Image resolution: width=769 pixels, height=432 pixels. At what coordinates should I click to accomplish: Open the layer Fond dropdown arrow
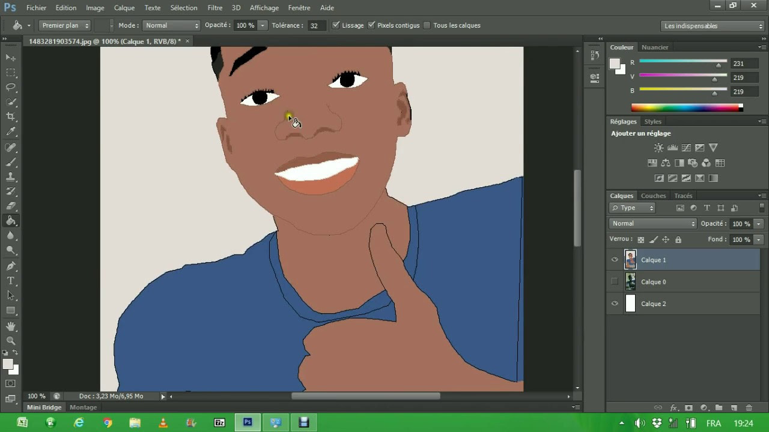pos(759,239)
